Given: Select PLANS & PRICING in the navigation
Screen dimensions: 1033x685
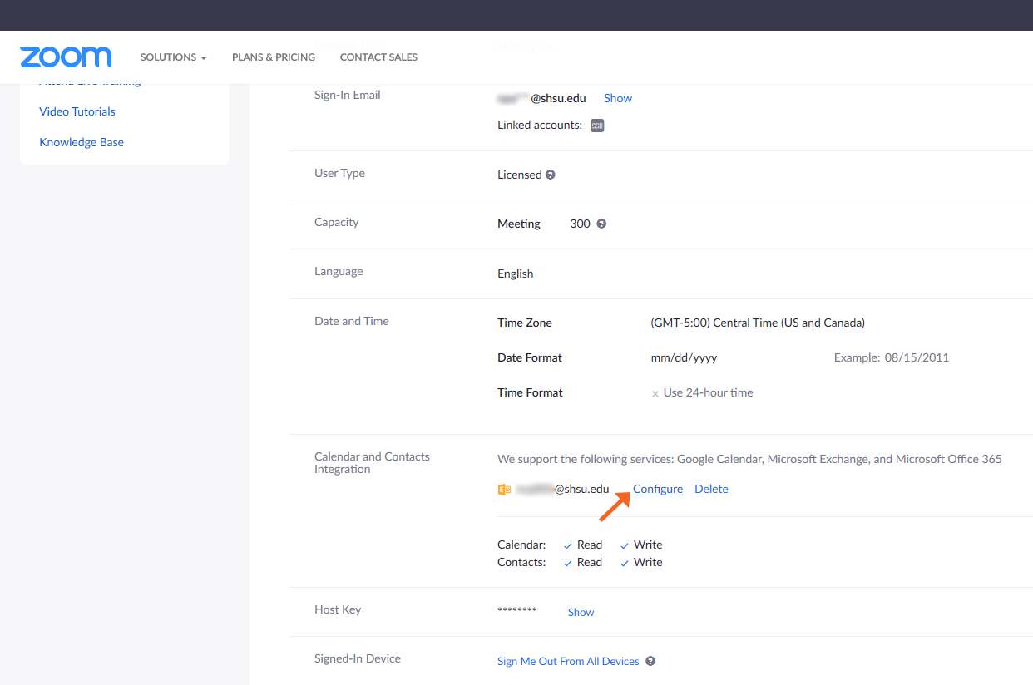Looking at the screenshot, I should click(274, 57).
